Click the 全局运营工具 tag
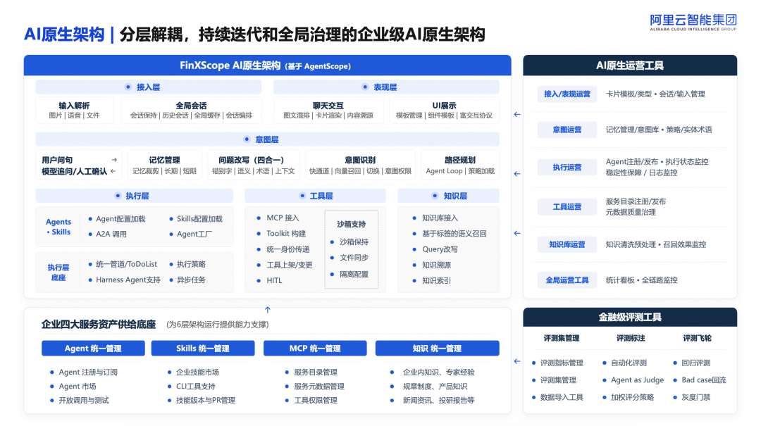This screenshot has width=761, height=426. [567, 280]
